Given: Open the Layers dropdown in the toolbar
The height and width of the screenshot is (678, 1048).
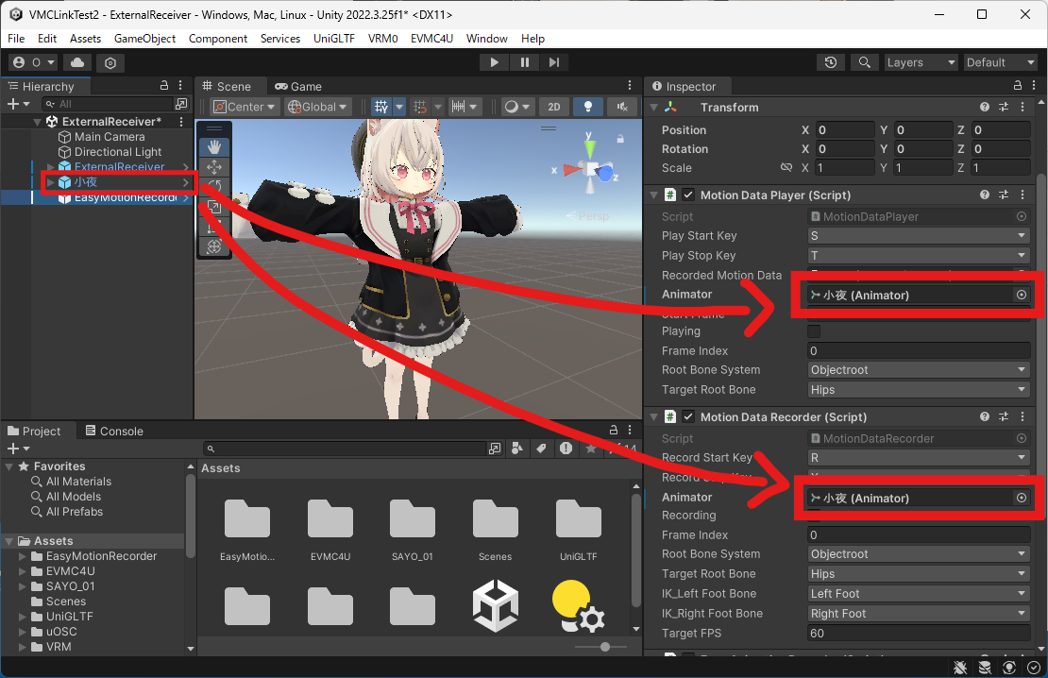Looking at the screenshot, I should coord(921,62).
